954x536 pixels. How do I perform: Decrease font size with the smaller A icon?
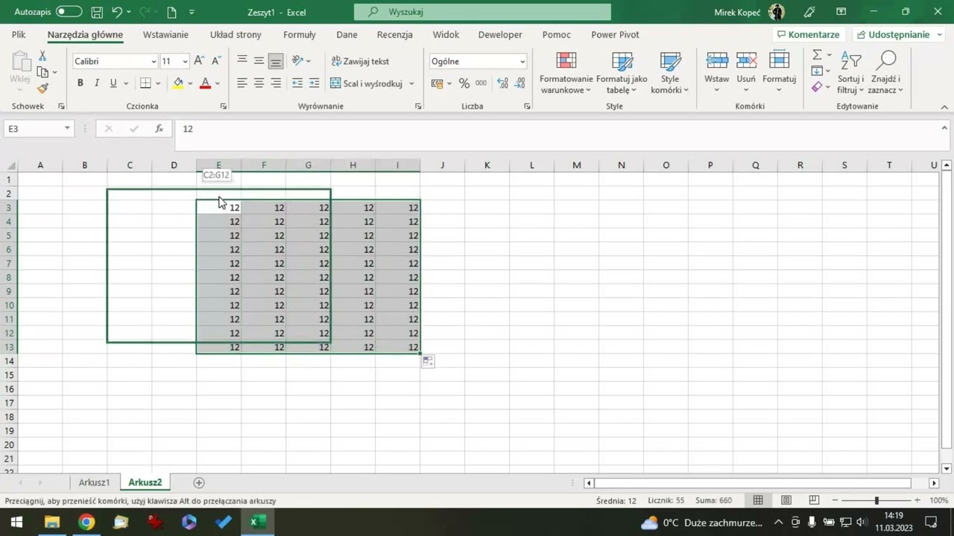click(215, 61)
